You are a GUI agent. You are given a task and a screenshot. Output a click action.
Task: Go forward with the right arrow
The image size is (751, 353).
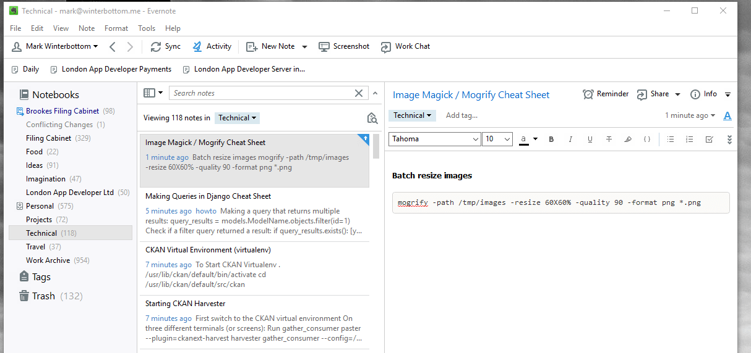pos(130,46)
